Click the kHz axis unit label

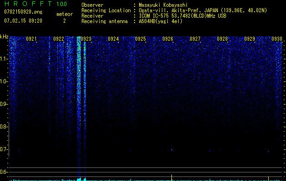pyautogui.click(x=4, y=37)
